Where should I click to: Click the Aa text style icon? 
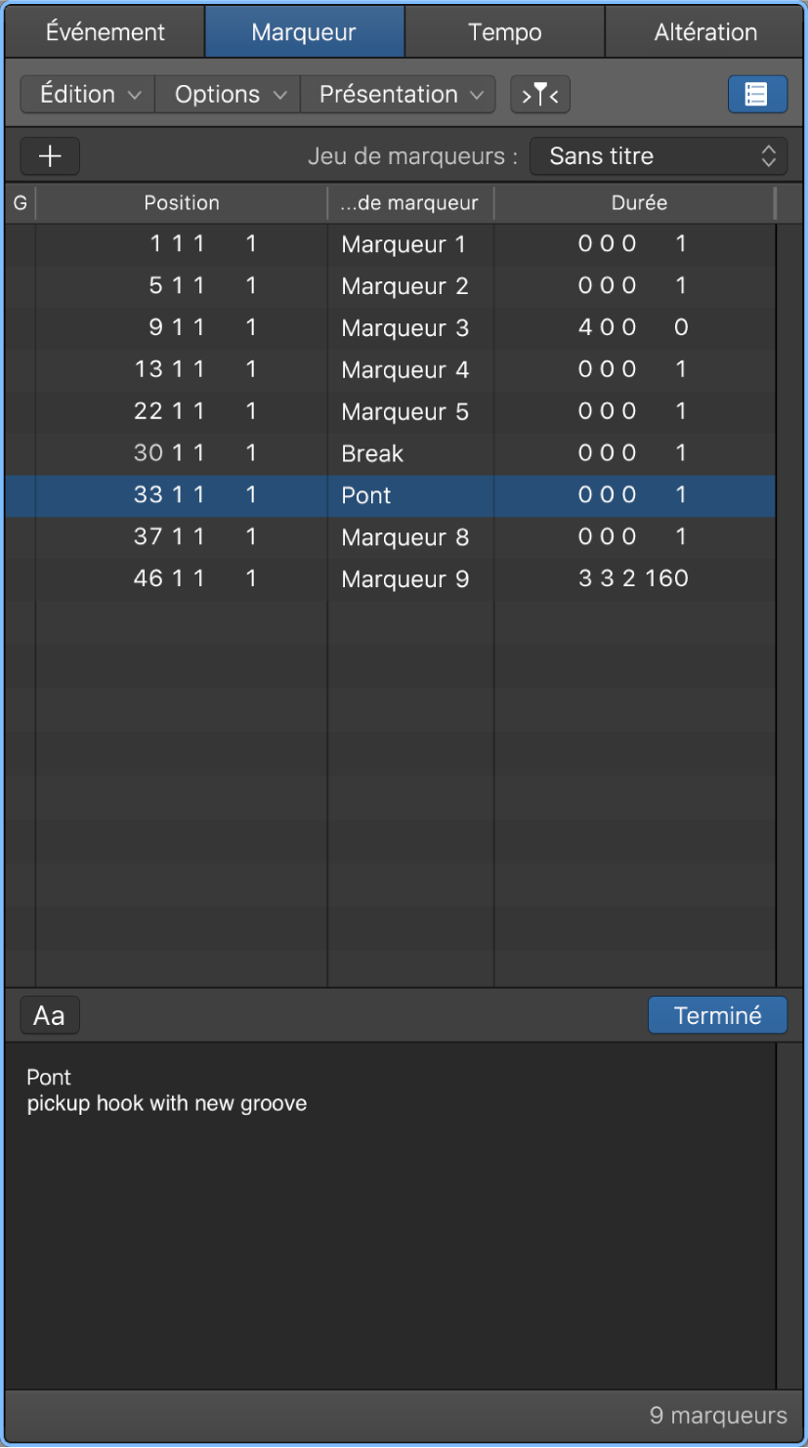[49, 1014]
